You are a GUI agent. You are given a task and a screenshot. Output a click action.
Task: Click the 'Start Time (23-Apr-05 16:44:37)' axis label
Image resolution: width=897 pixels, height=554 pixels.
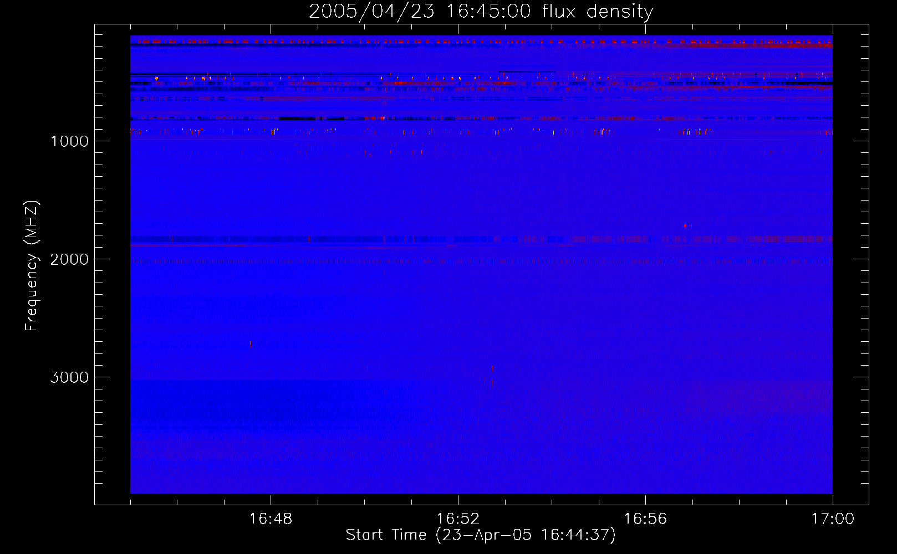click(481, 535)
